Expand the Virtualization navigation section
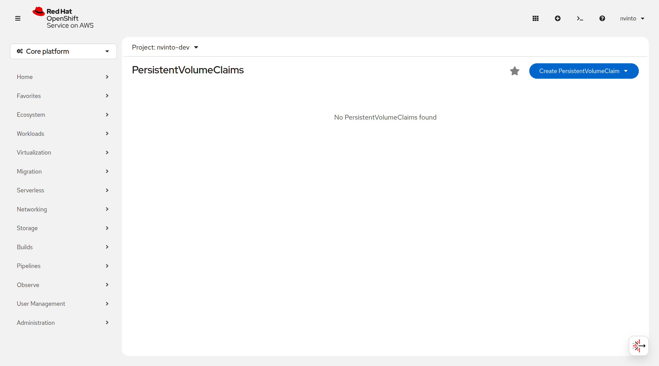Image resolution: width=659 pixels, height=366 pixels. pos(63,153)
